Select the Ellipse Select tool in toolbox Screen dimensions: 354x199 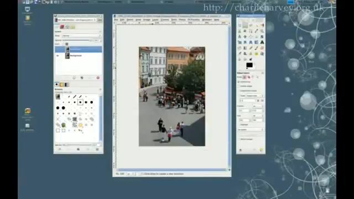pyautogui.click(x=245, y=25)
